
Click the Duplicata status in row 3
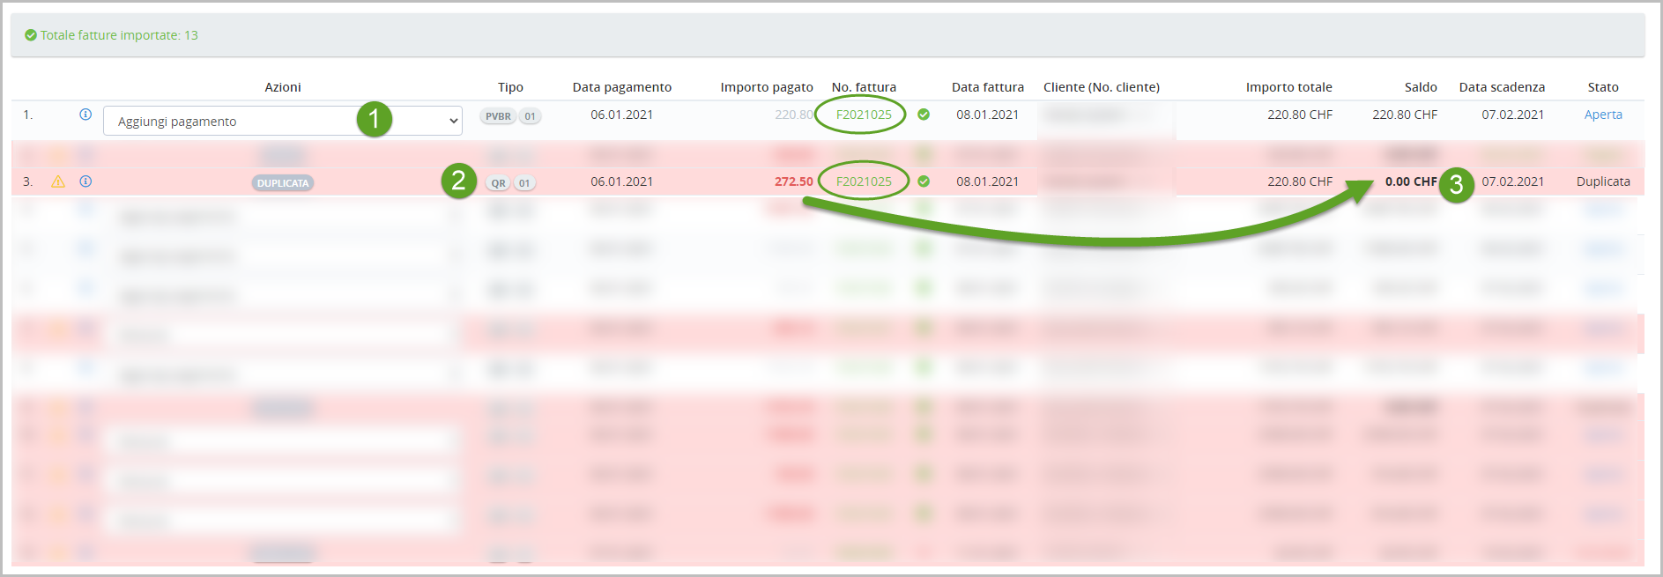click(1602, 181)
